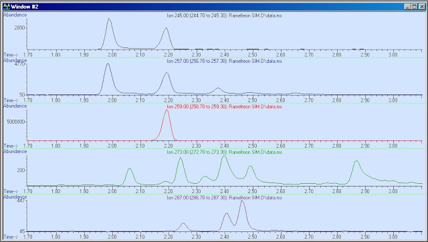The image size is (428, 242).
Task: Click the Ion 245 second peak near 2.20
Action: [x=166, y=28]
